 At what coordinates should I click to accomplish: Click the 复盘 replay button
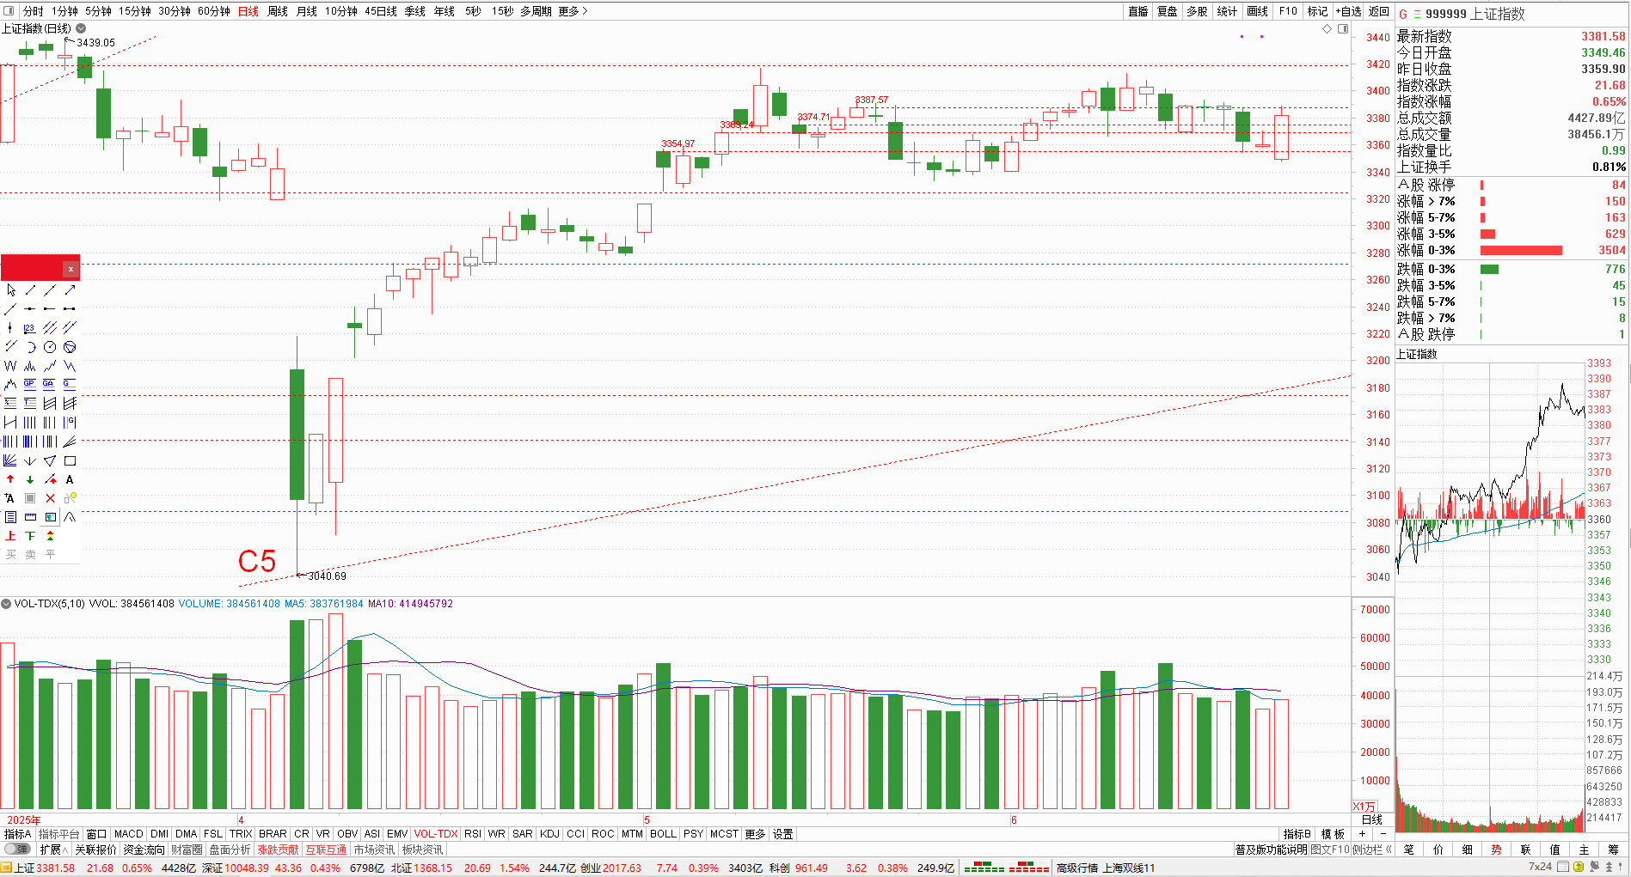click(1167, 11)
